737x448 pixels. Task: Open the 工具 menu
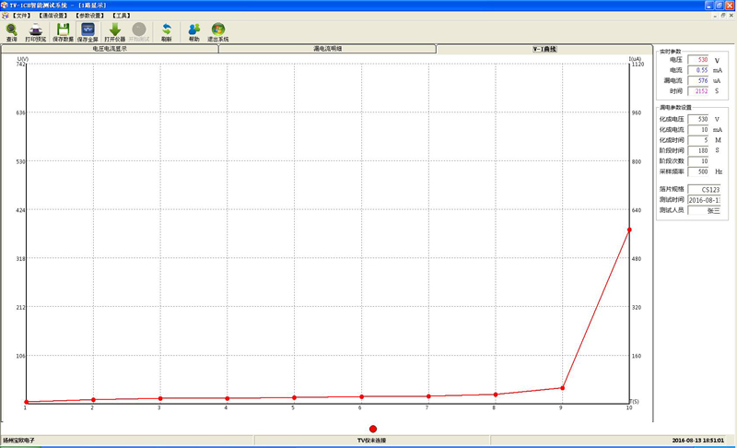[x=121, y=16]
